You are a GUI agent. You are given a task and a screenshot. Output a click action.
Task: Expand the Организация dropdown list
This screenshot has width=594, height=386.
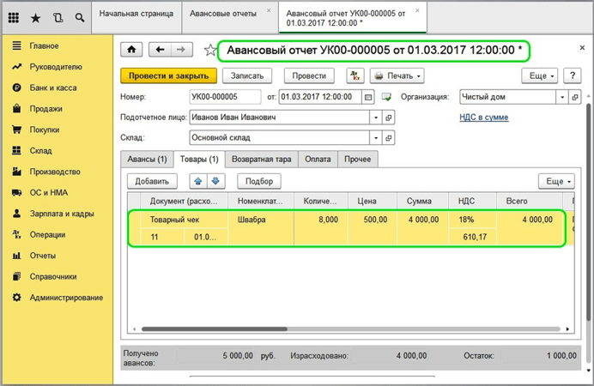563,97
